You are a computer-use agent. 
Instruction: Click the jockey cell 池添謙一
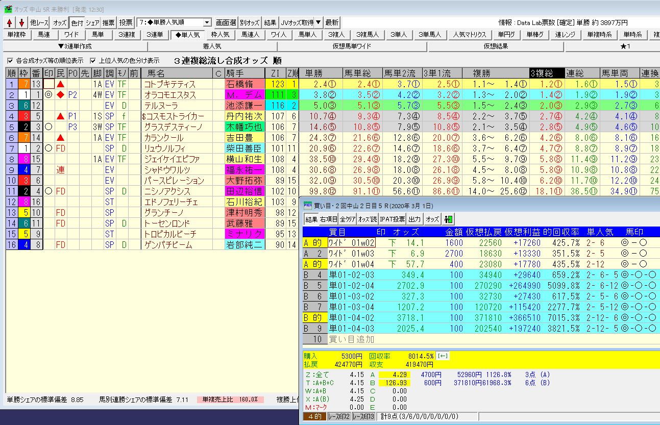(x=245, y=106)
